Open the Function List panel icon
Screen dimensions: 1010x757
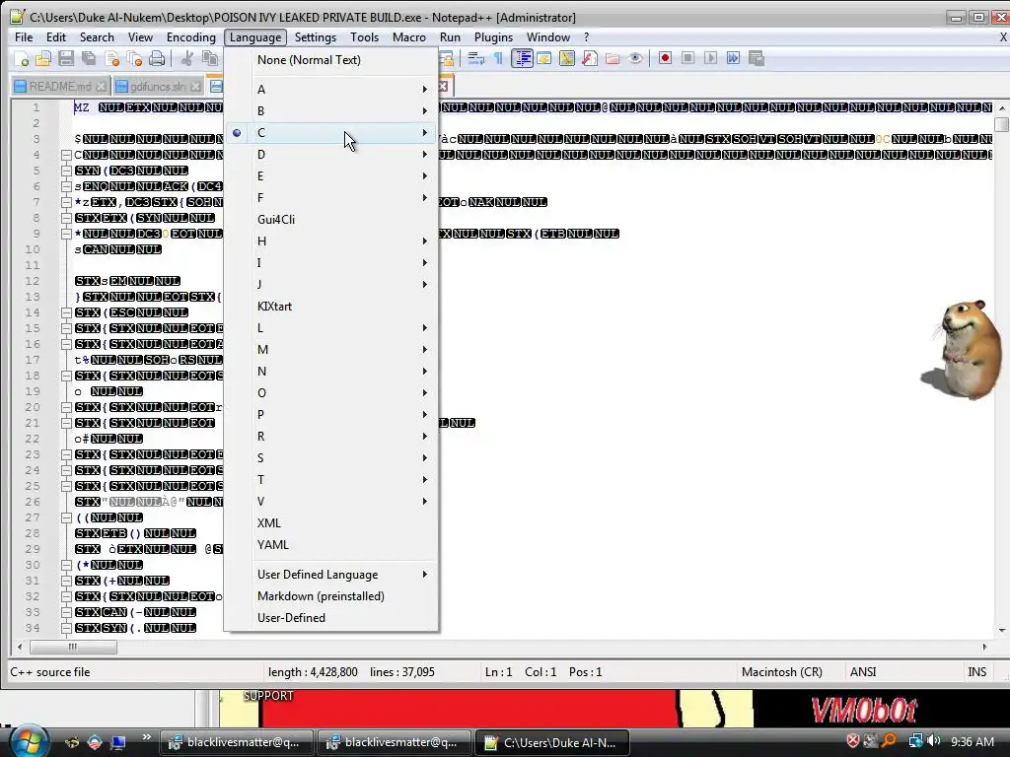[590, 59]
